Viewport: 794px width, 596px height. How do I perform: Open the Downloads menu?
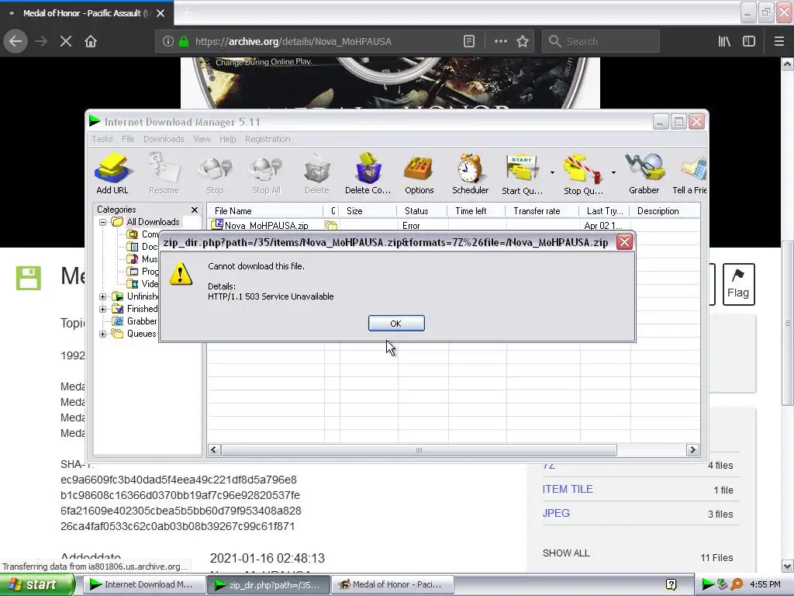[x=164, y=139]
